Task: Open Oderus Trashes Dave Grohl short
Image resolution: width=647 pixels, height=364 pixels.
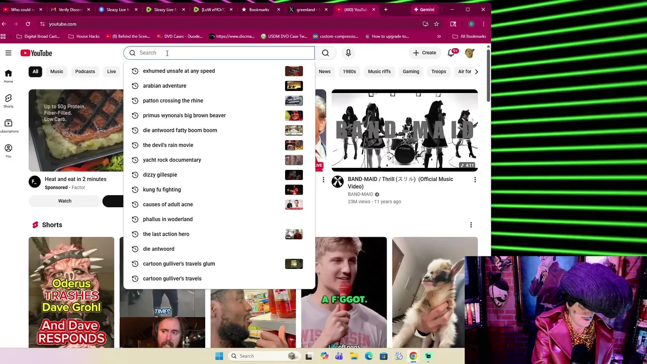Action: [x=71, y=292]
